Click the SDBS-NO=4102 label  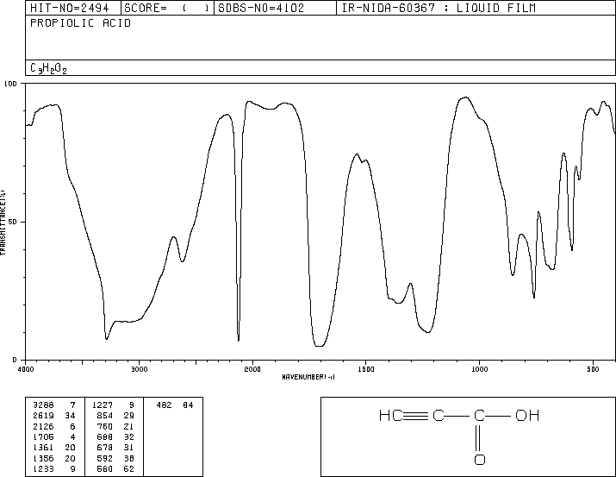261,8
